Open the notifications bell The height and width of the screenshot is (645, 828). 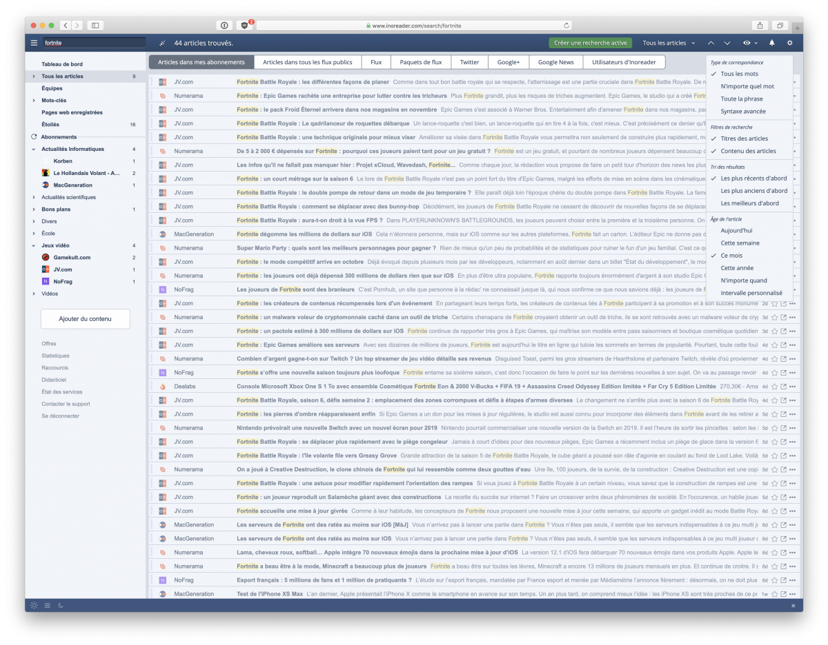click(771, 43)
